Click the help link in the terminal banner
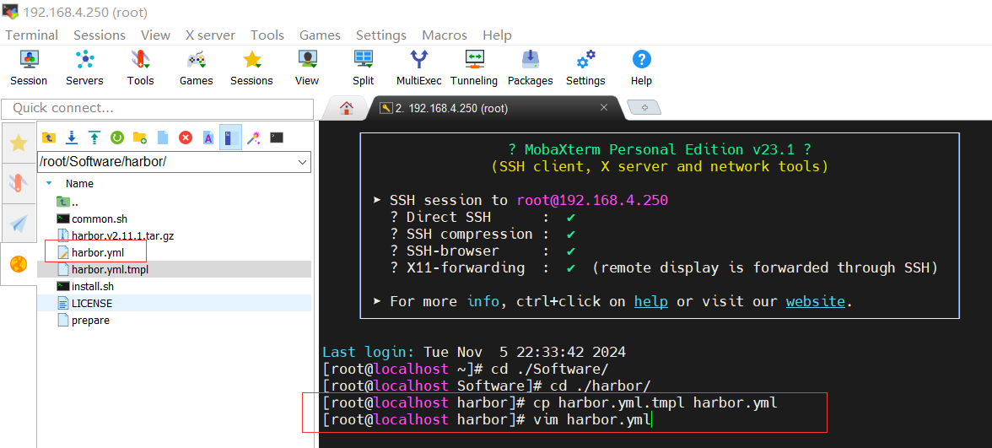Image resolution: width=992 pixels, height=448 pixels. [x=650, y=301]
